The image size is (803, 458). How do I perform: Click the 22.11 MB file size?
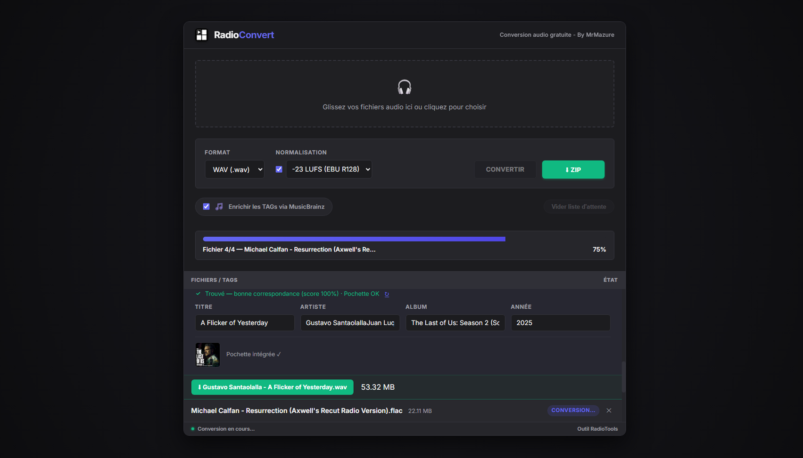420,411
